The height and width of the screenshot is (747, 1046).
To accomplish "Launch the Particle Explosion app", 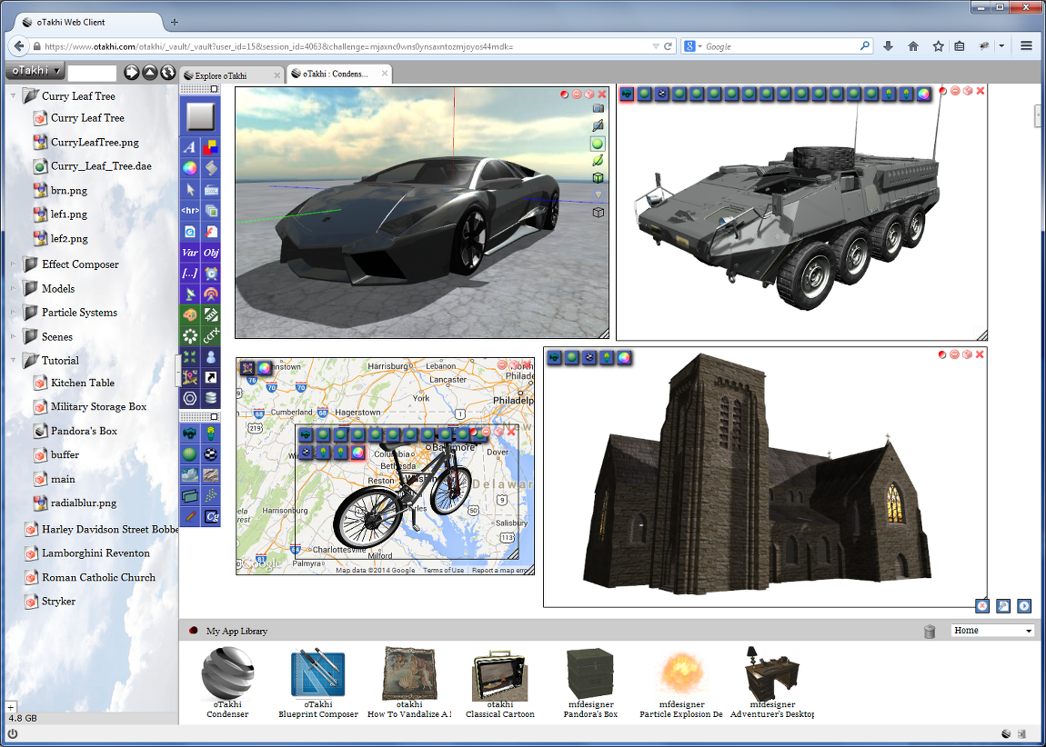I will click(x=681, y=682).
